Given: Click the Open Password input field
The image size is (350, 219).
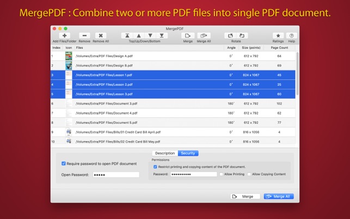Looking at the screenshot, I should pos(116,175).
